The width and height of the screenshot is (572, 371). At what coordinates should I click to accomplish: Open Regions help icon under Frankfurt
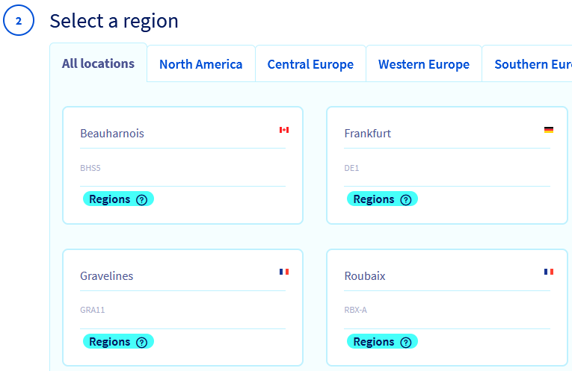(x=406, y=200)
